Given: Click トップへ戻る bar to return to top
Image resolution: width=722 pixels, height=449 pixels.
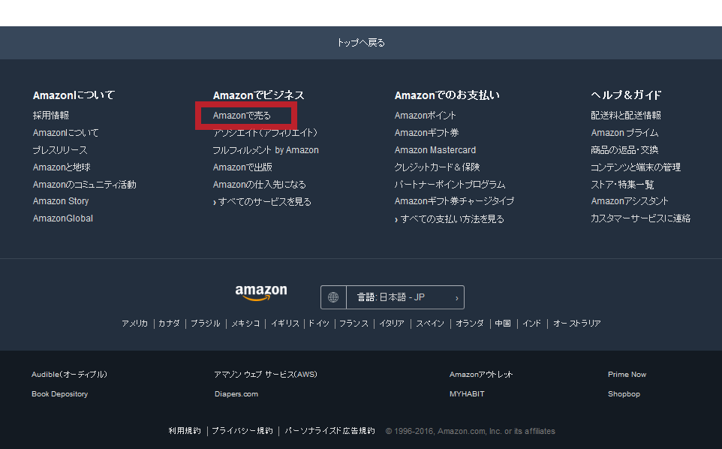Looking at the screenshot, I should [x=361, y=43].
